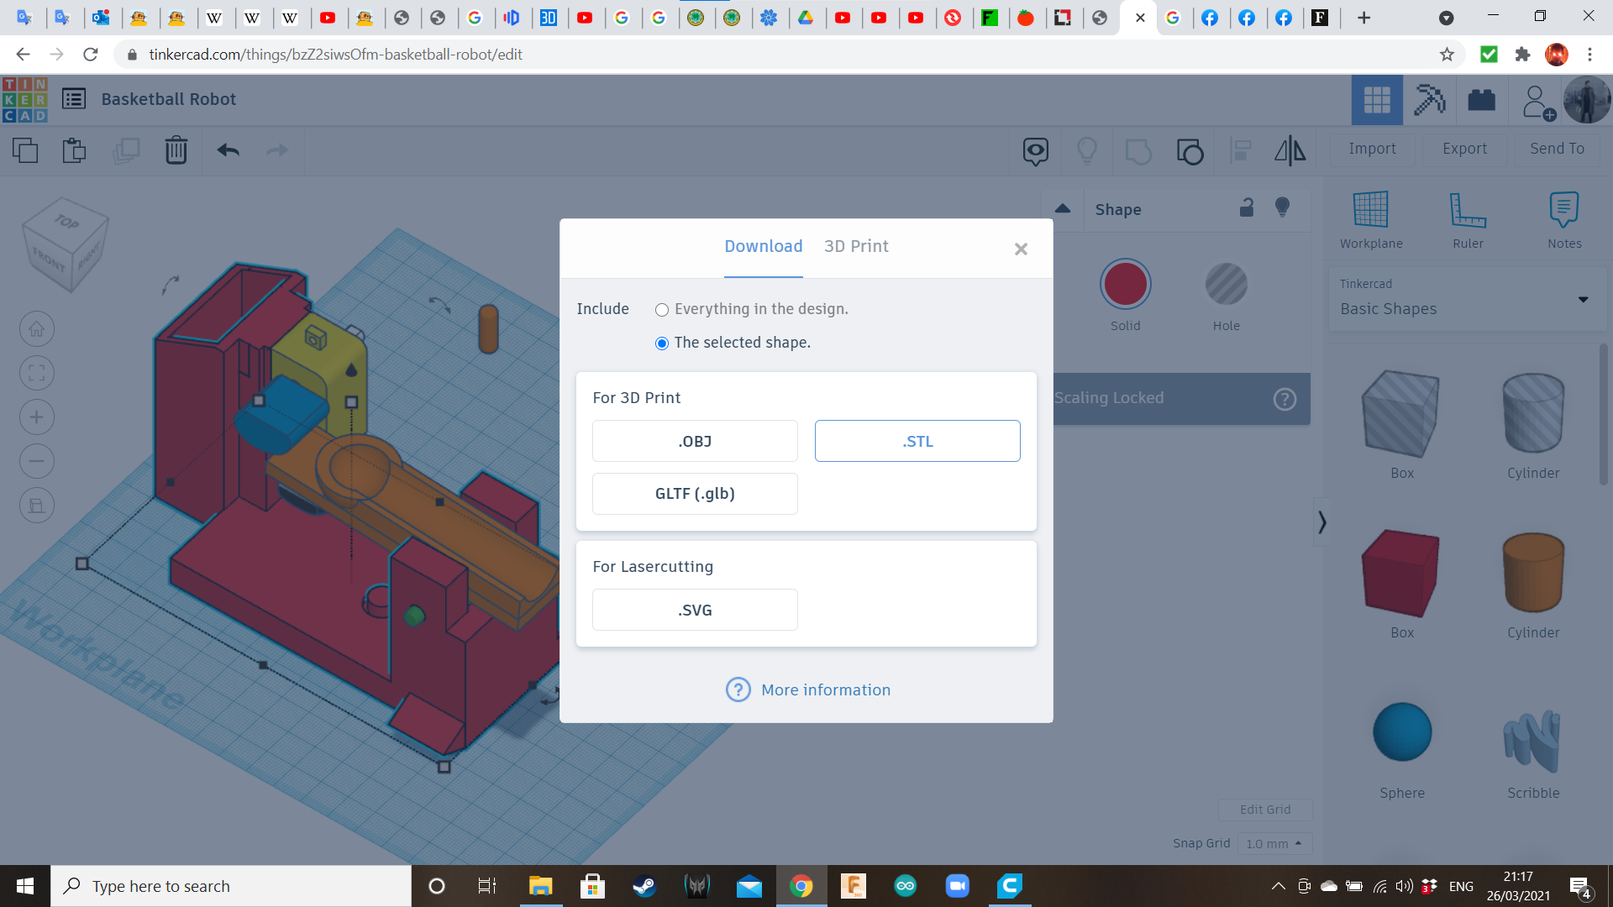1613x907 pixels.
Task: Open Snap Grid 1.0 mm dropdown
Action: point(1274,843)
